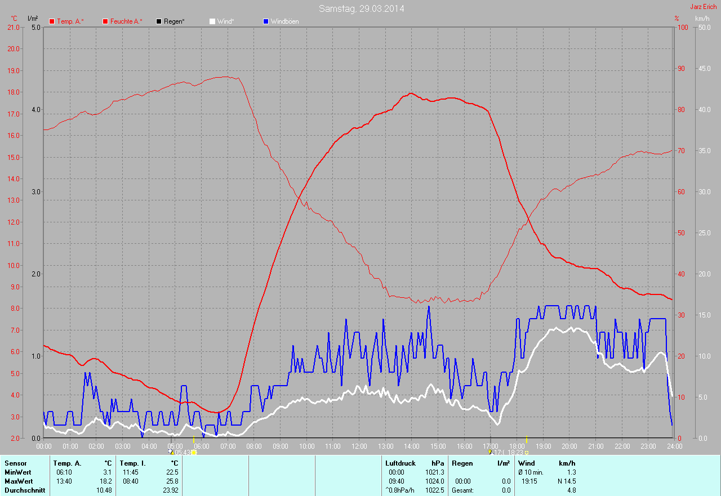Image resolution: width=721 pixels, height=496 pixels.
Task: Click the red Temp. A.* legend square
Action: pos(52,21)
